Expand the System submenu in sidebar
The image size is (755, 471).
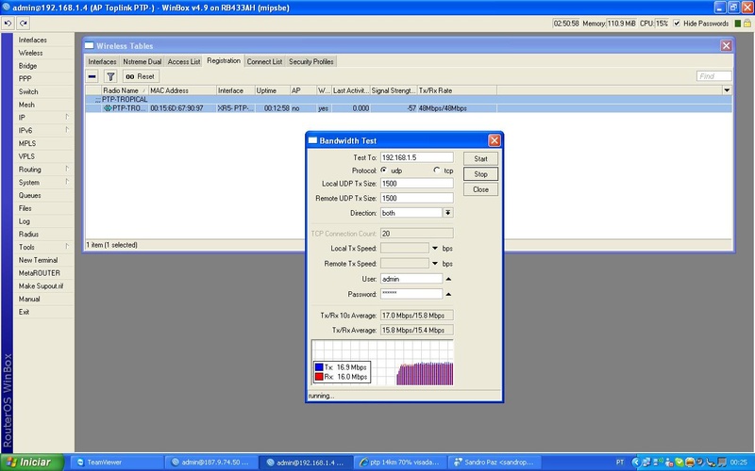[67, 182]
